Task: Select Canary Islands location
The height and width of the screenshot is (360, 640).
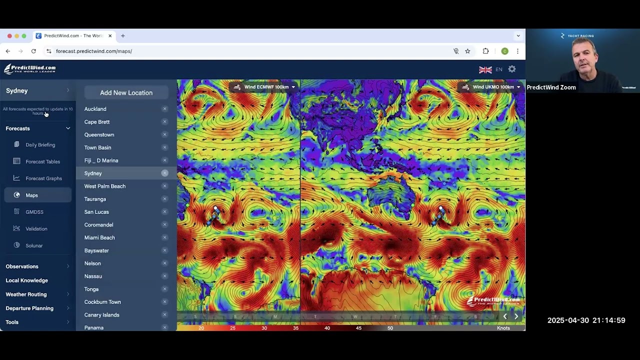Action: click(x=101, y=315)
